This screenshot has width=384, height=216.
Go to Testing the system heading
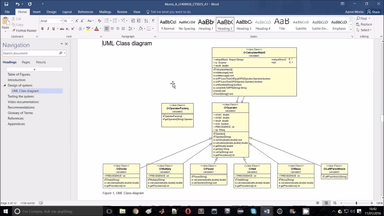pyautogui.click(x=21, y=96)
